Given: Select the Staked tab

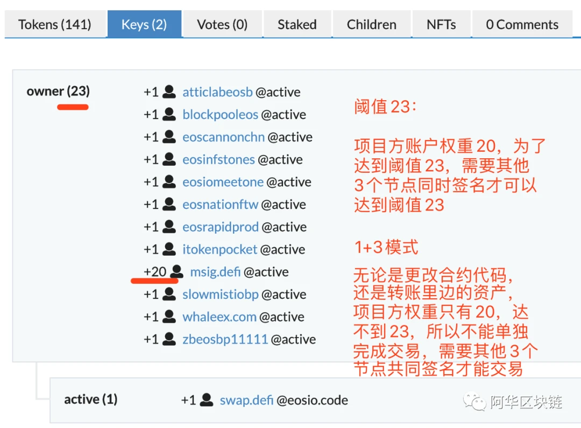Looking at the screenshot, I should point(297,24).
